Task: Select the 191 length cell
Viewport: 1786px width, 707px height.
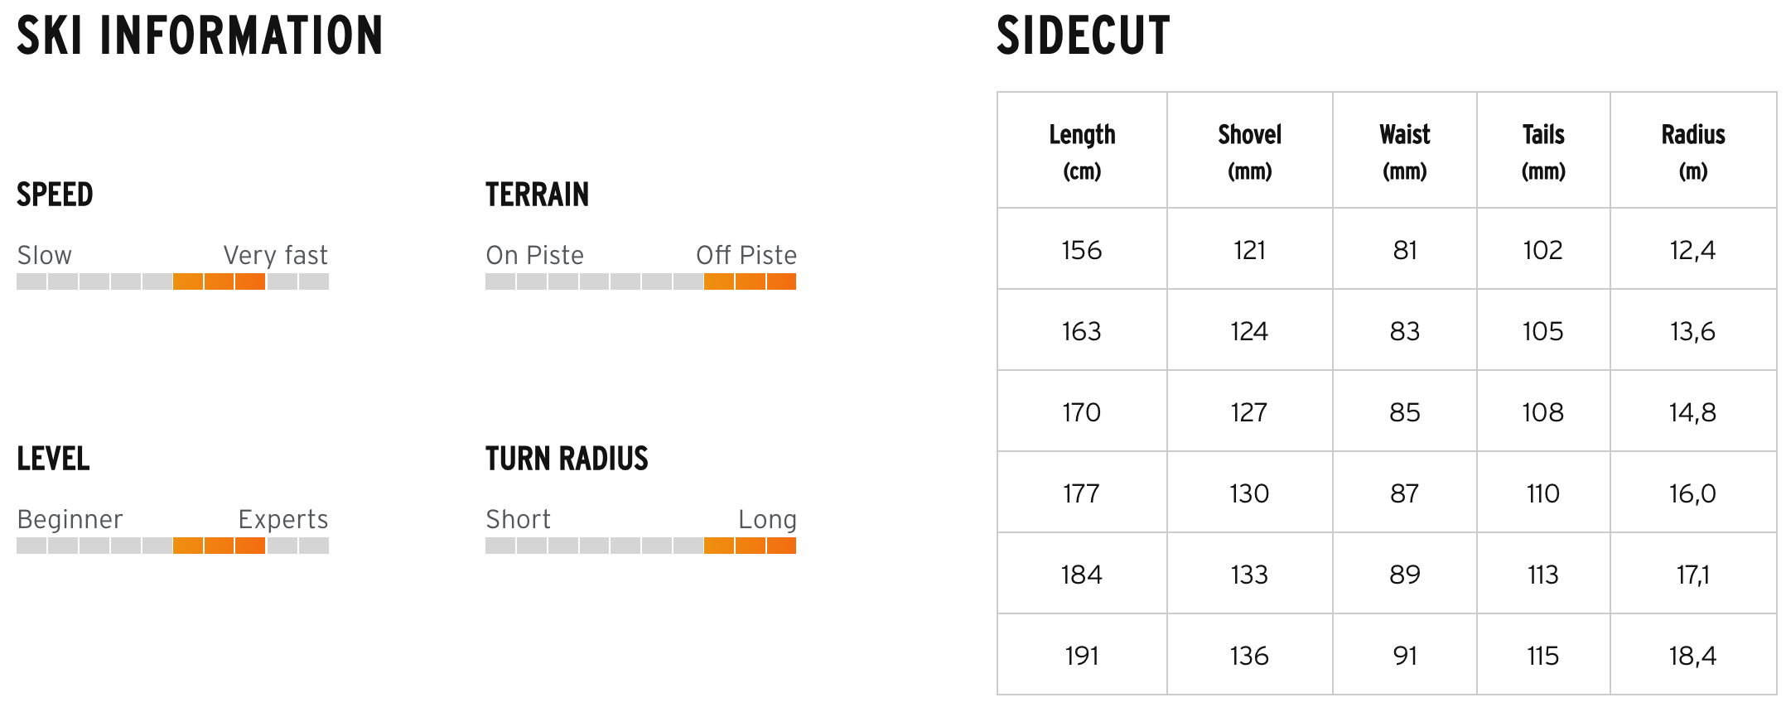Action: [x=1082, y=656]
